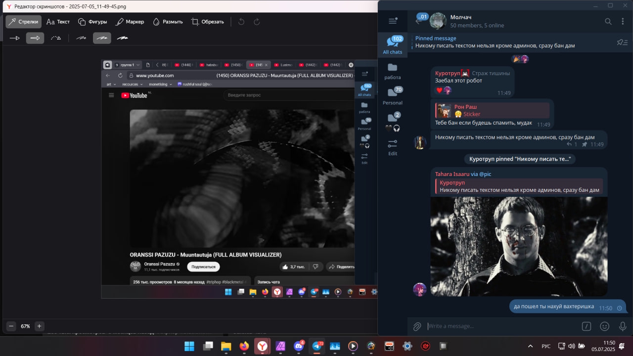This screenshot has height=356, width=633.
Task: Open the Обрезать crop tool
Action: coord(208,22)
